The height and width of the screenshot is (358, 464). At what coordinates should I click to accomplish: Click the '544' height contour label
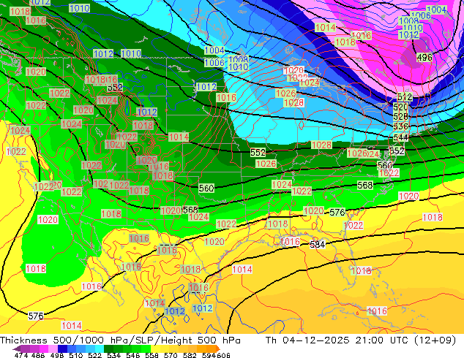point(400,137)
